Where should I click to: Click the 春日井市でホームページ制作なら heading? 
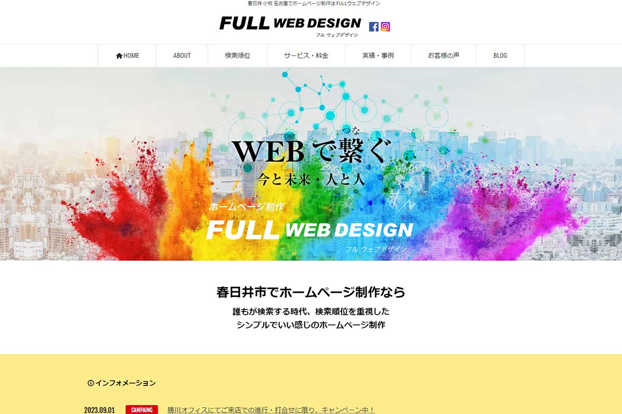(x=311, y=292)
